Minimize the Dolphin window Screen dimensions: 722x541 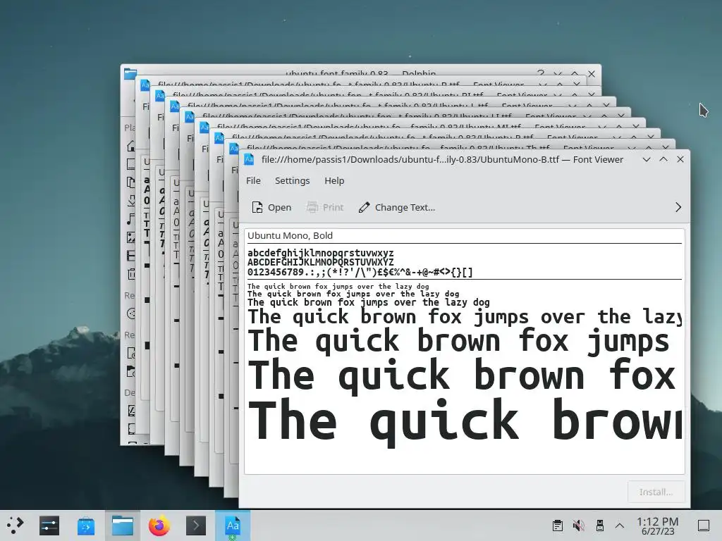point(558,73)
